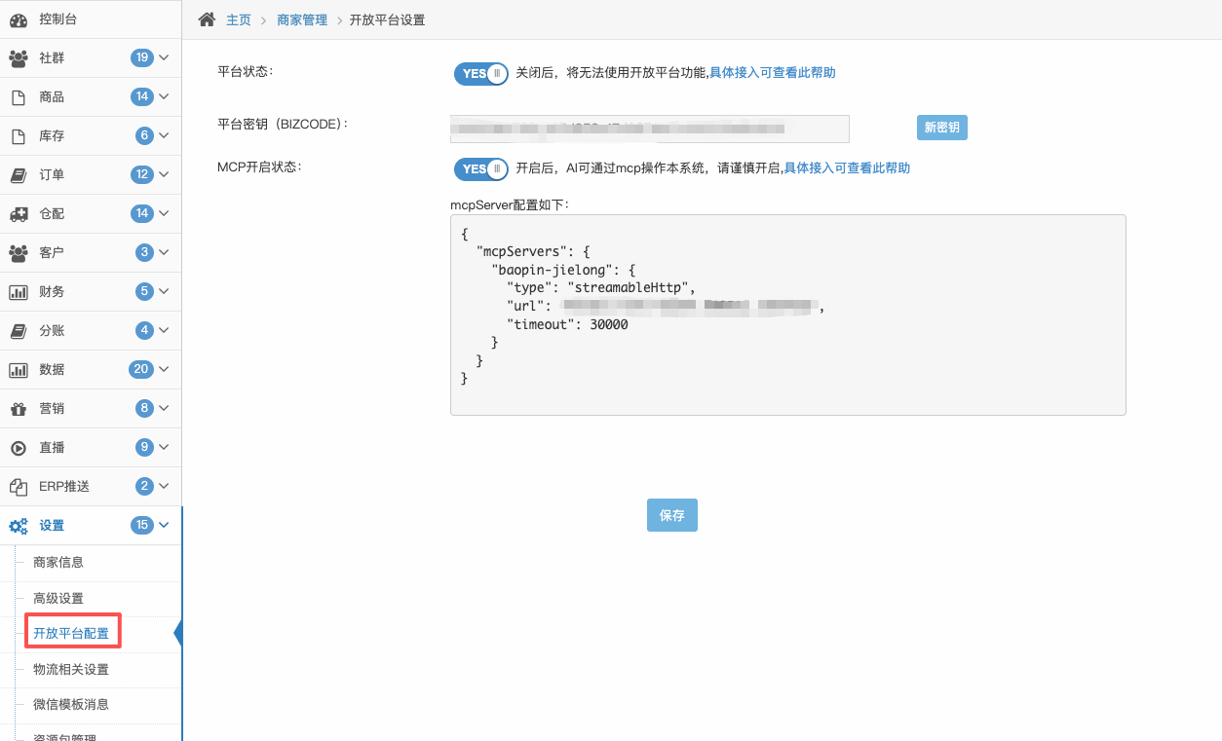Expand the 社群 menu chevron

(164, 58)
